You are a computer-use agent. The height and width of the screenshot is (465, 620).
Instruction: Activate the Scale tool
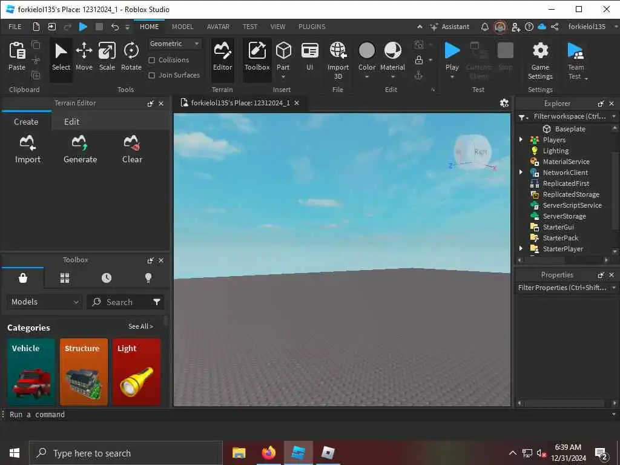tap(107, 56)
